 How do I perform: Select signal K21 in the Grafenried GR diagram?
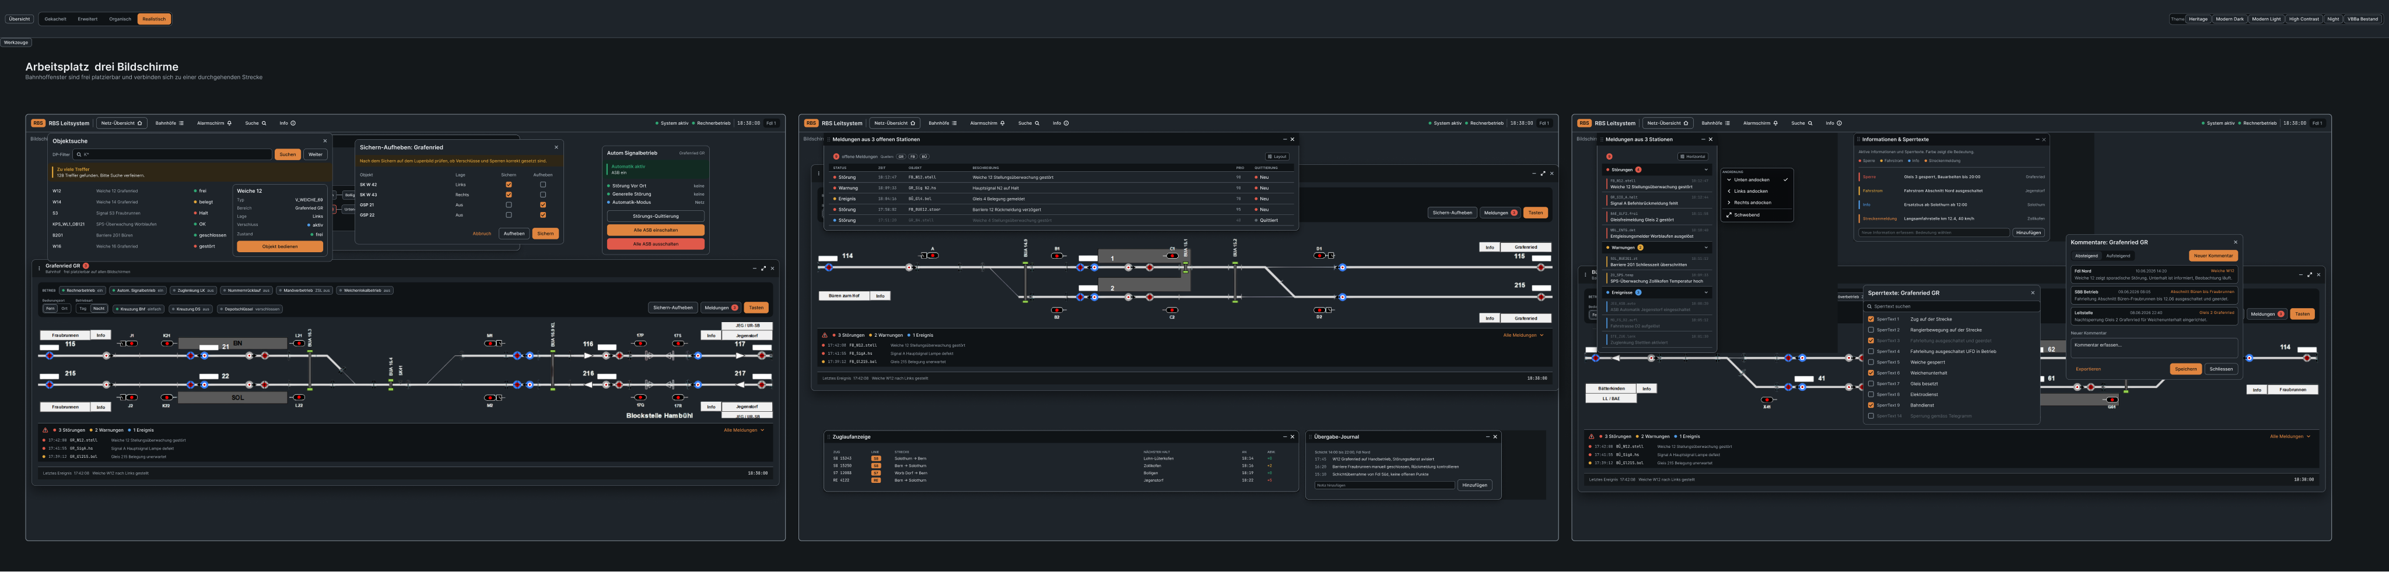167,344
